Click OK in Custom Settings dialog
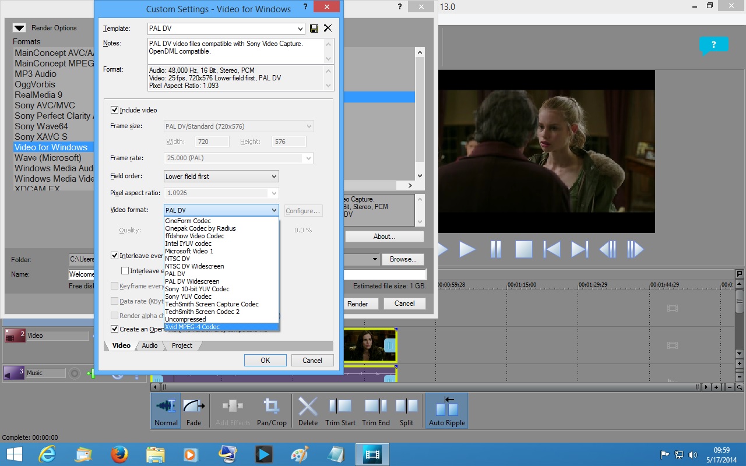 tap(265, 361)
